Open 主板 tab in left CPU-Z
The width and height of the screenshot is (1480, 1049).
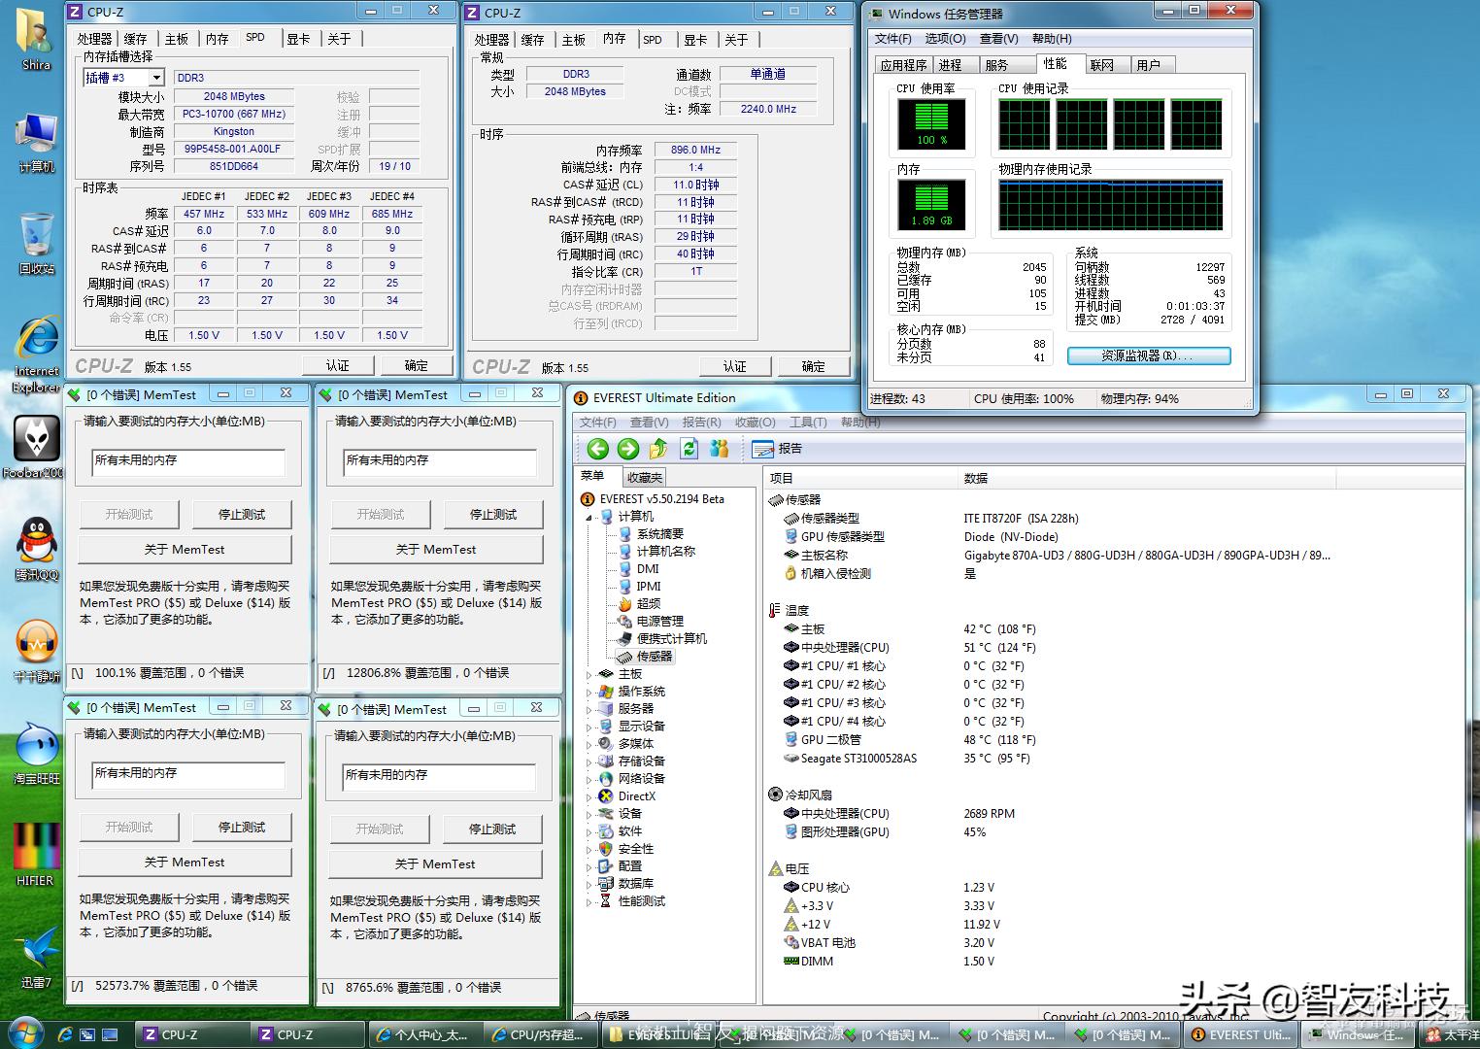pyautogui.click(x=177, y=39)
